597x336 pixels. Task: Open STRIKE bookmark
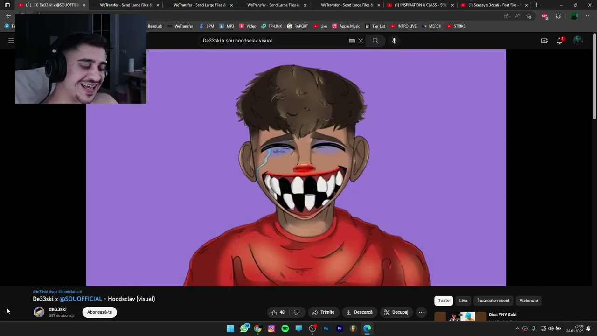(456, 26)
